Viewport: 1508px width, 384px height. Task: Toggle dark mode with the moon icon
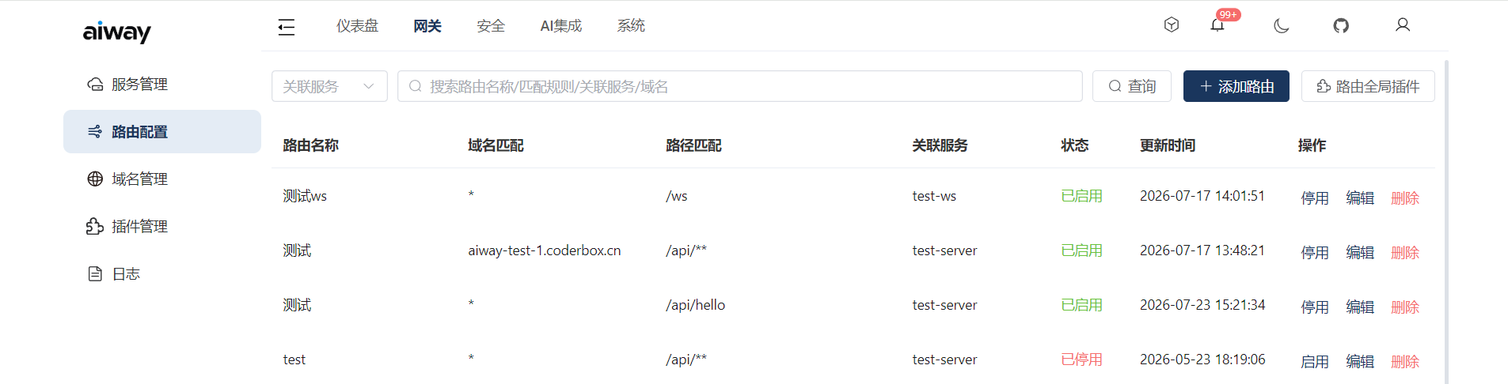tap(1281, 26)
